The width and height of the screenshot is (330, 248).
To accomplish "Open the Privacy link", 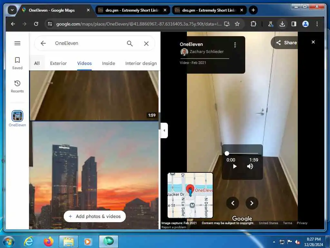I will [302, 223].
